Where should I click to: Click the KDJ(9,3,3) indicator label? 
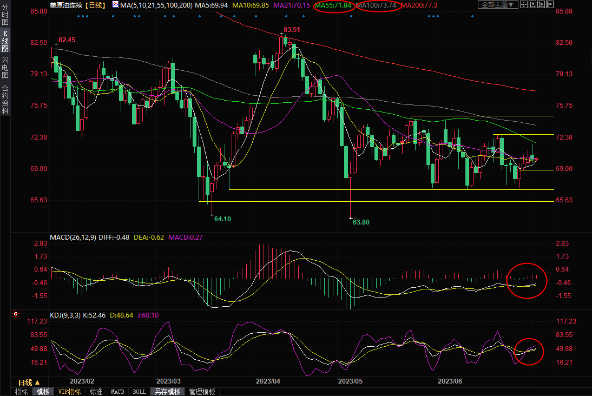[x=65, y=315]
